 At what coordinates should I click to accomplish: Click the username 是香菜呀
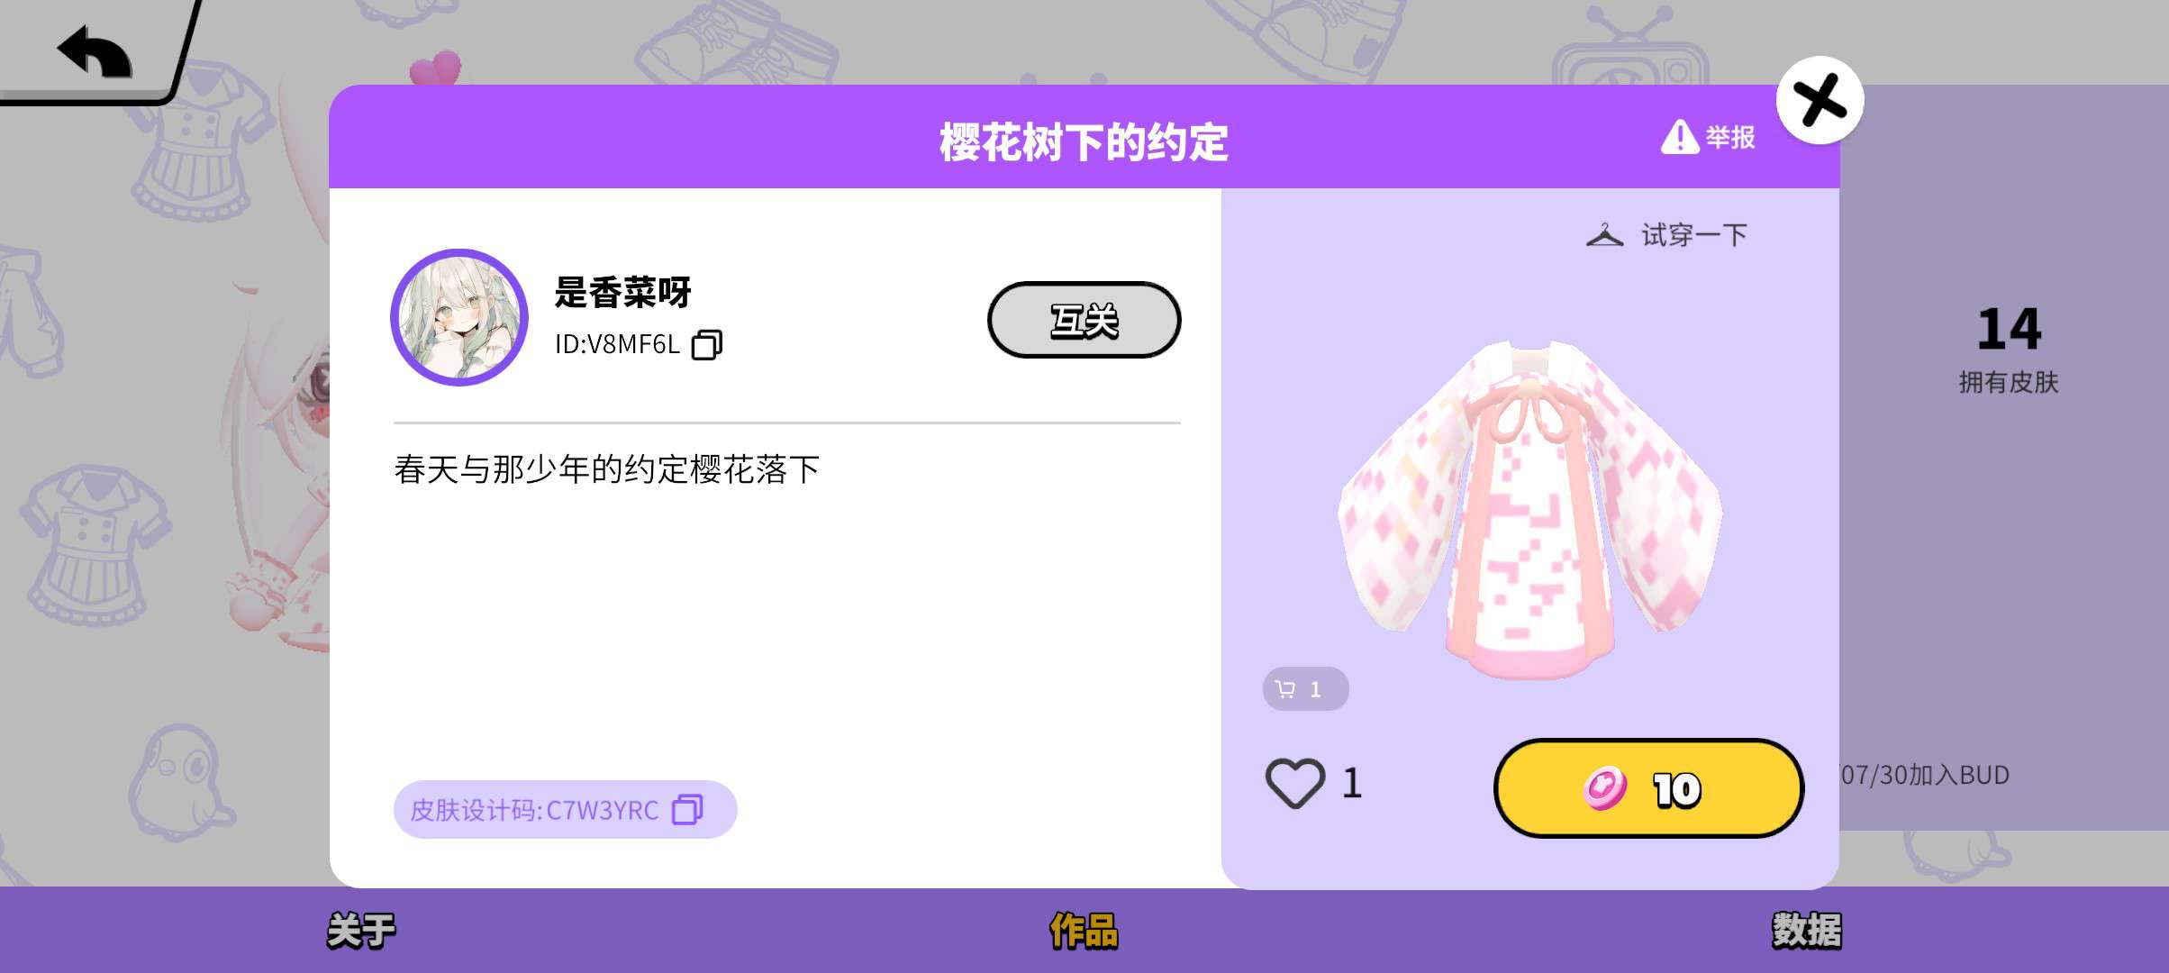(x=622, y=292)
